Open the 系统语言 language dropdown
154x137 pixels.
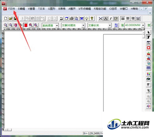pyautogui.click(x=57, y=25)
